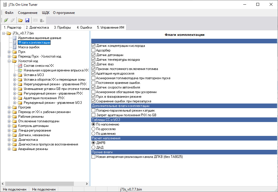The width and height of the screenshot is (278, 192).
Task: Click the save floppy disk icon
Action: coord(27,20)
